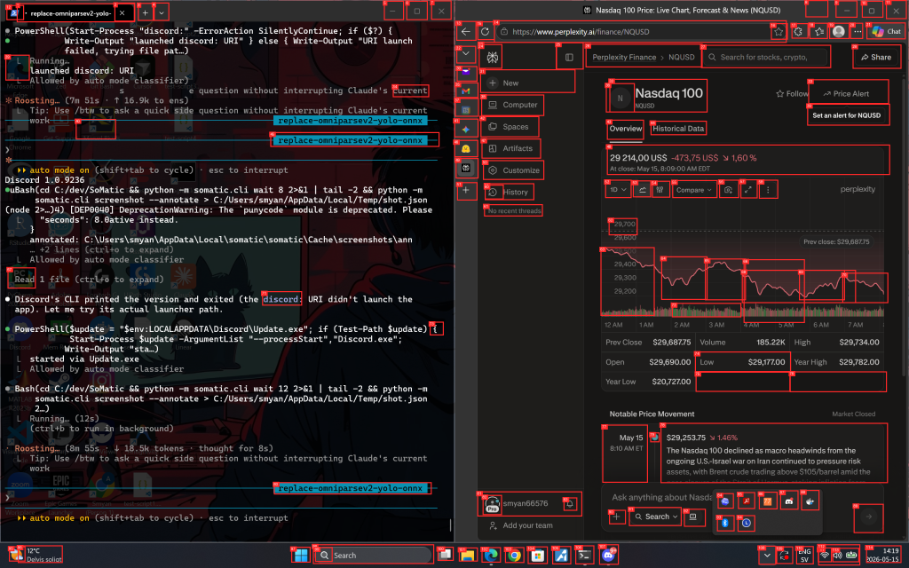Open the browser Extensions puzzle icon

click(x=798, y=32)
